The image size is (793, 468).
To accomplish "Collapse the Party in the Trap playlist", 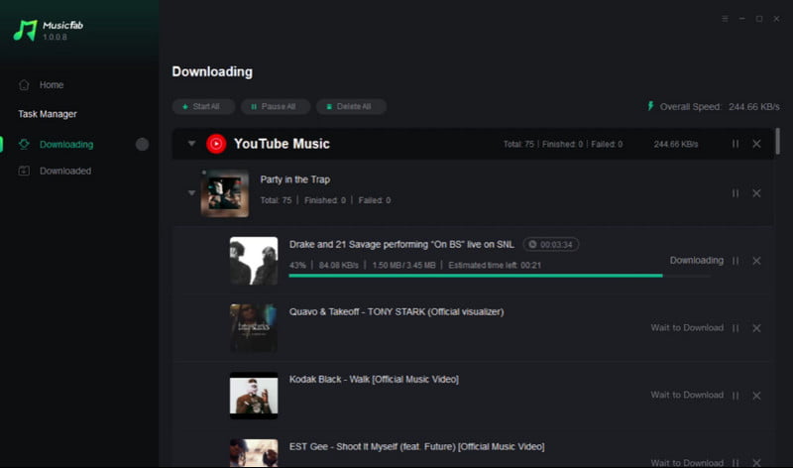I will click(x=191, y=192).
